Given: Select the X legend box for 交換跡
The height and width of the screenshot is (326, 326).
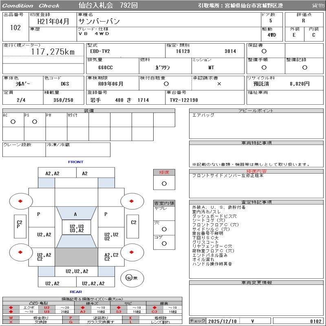Looking at the screenshot, I should (x=11, y=322).
